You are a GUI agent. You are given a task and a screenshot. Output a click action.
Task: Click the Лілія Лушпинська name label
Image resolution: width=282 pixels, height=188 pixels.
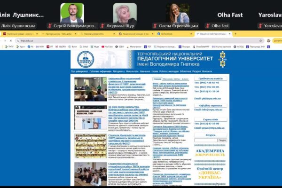[18, 26]
